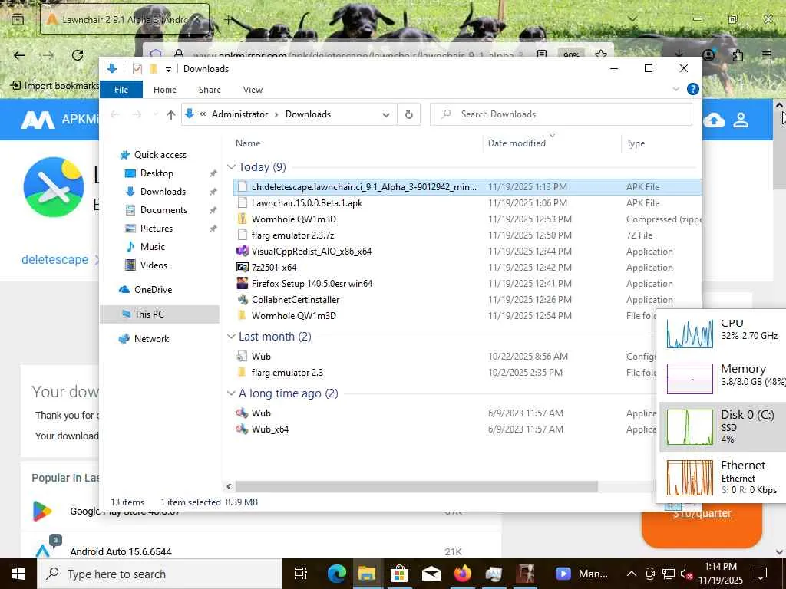The image size is (786, 589).
Task: Open Microsoft Store from taskbar
Action: coord(399,574)
